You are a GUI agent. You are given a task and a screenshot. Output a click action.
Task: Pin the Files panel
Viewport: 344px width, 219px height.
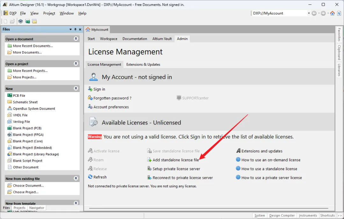point(75,29)
